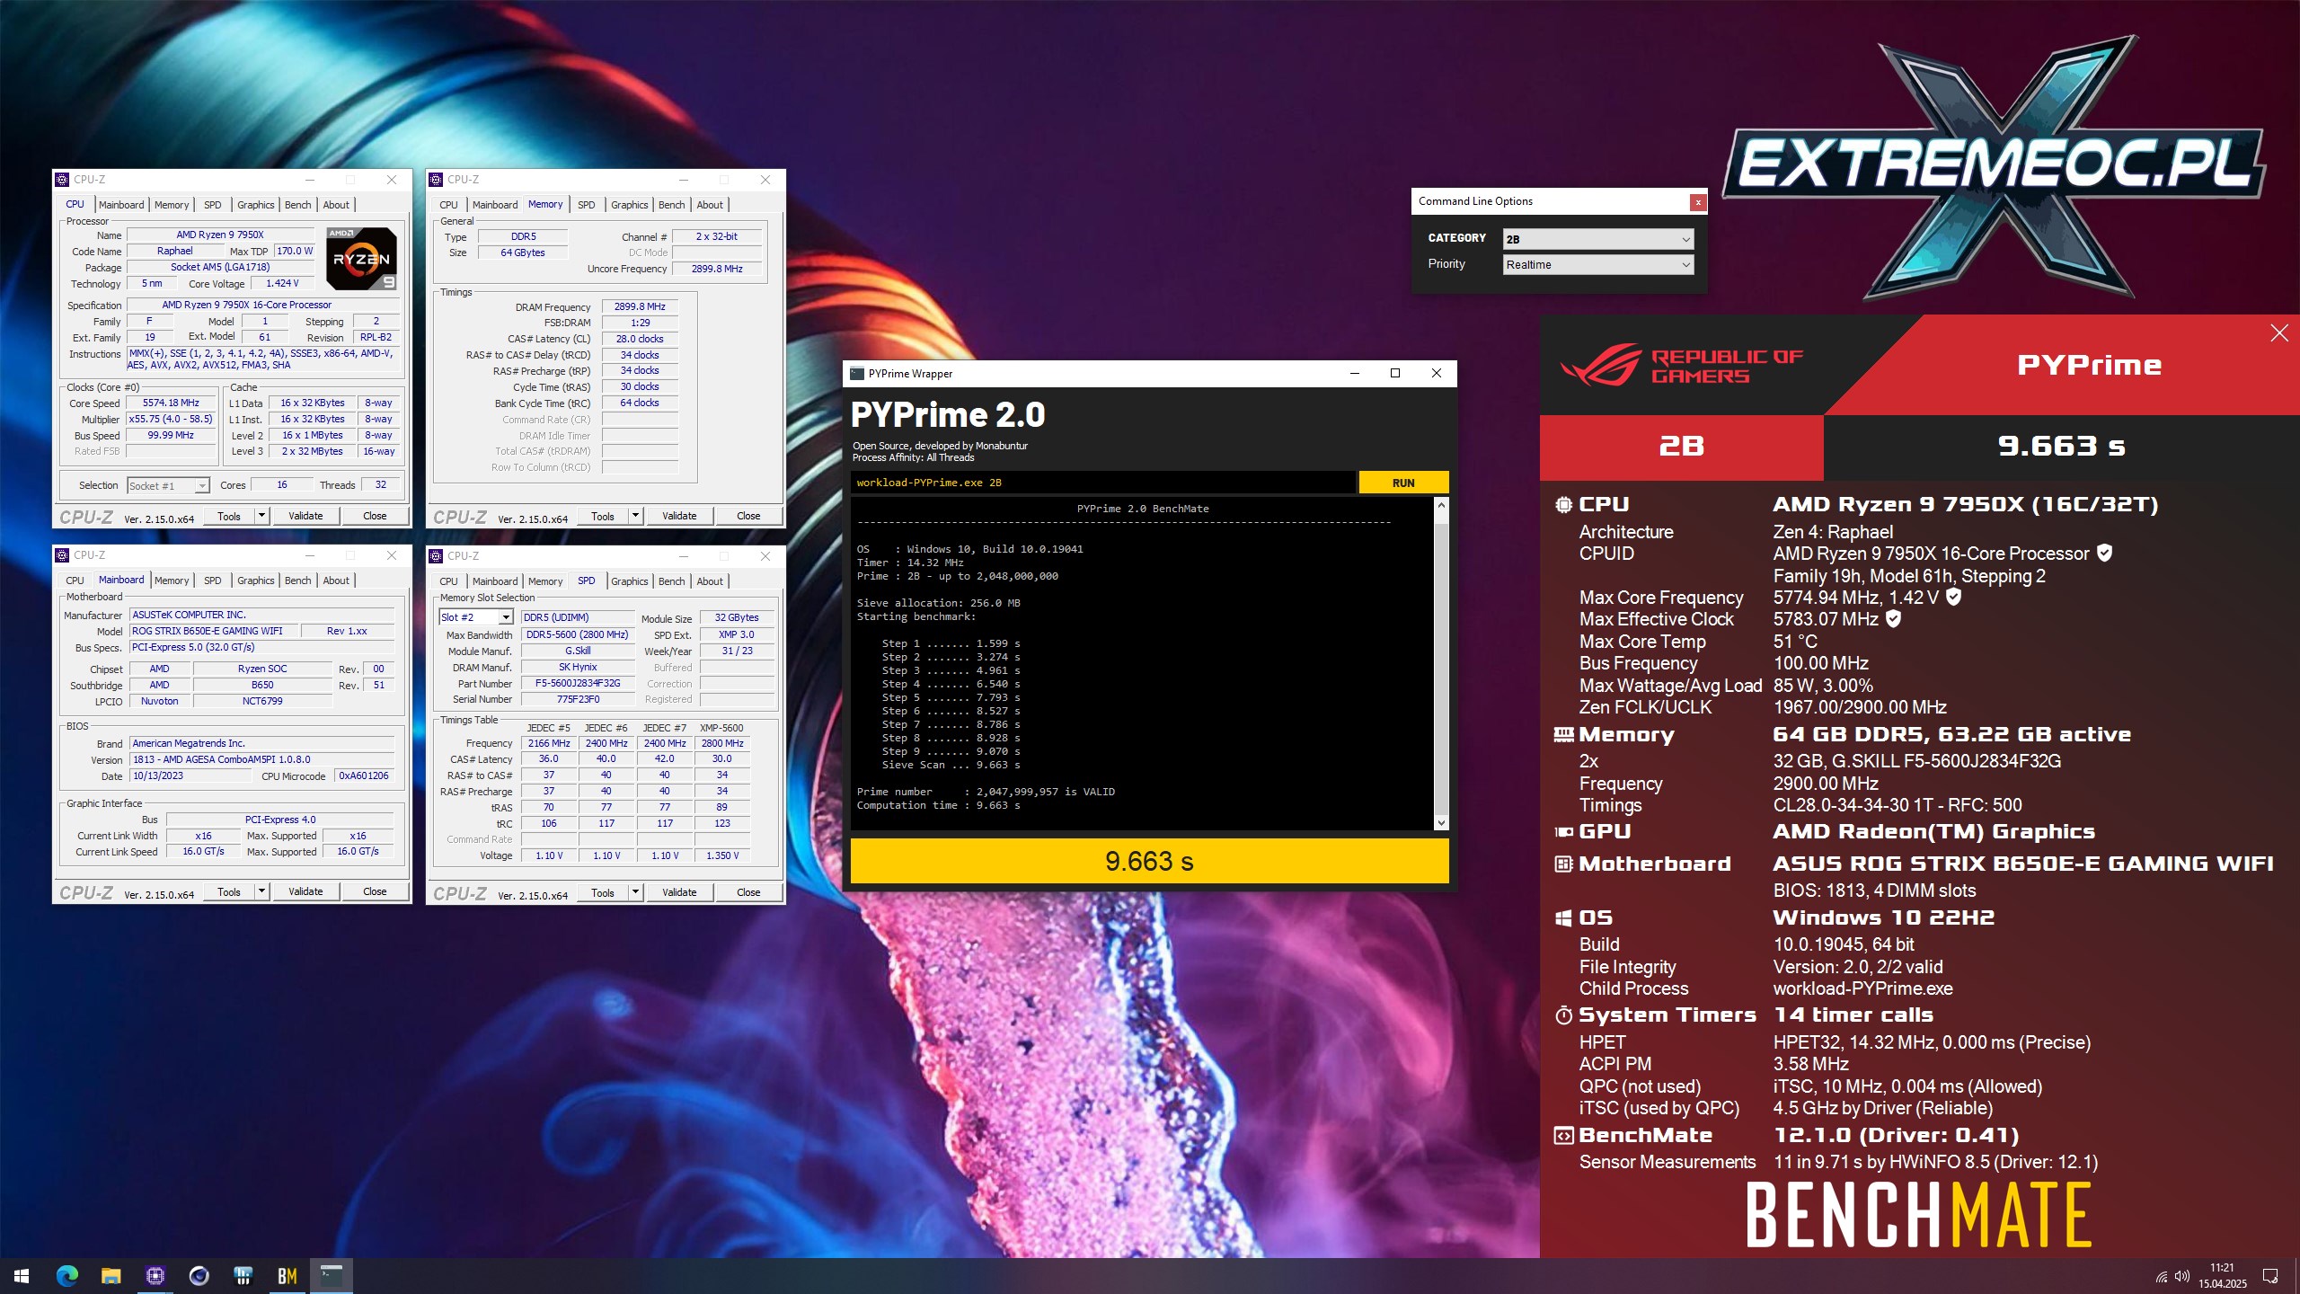The image size is (2300, 1294).
Task: Click XMP-5600 timings column header
Action: (x=721, y=728)
